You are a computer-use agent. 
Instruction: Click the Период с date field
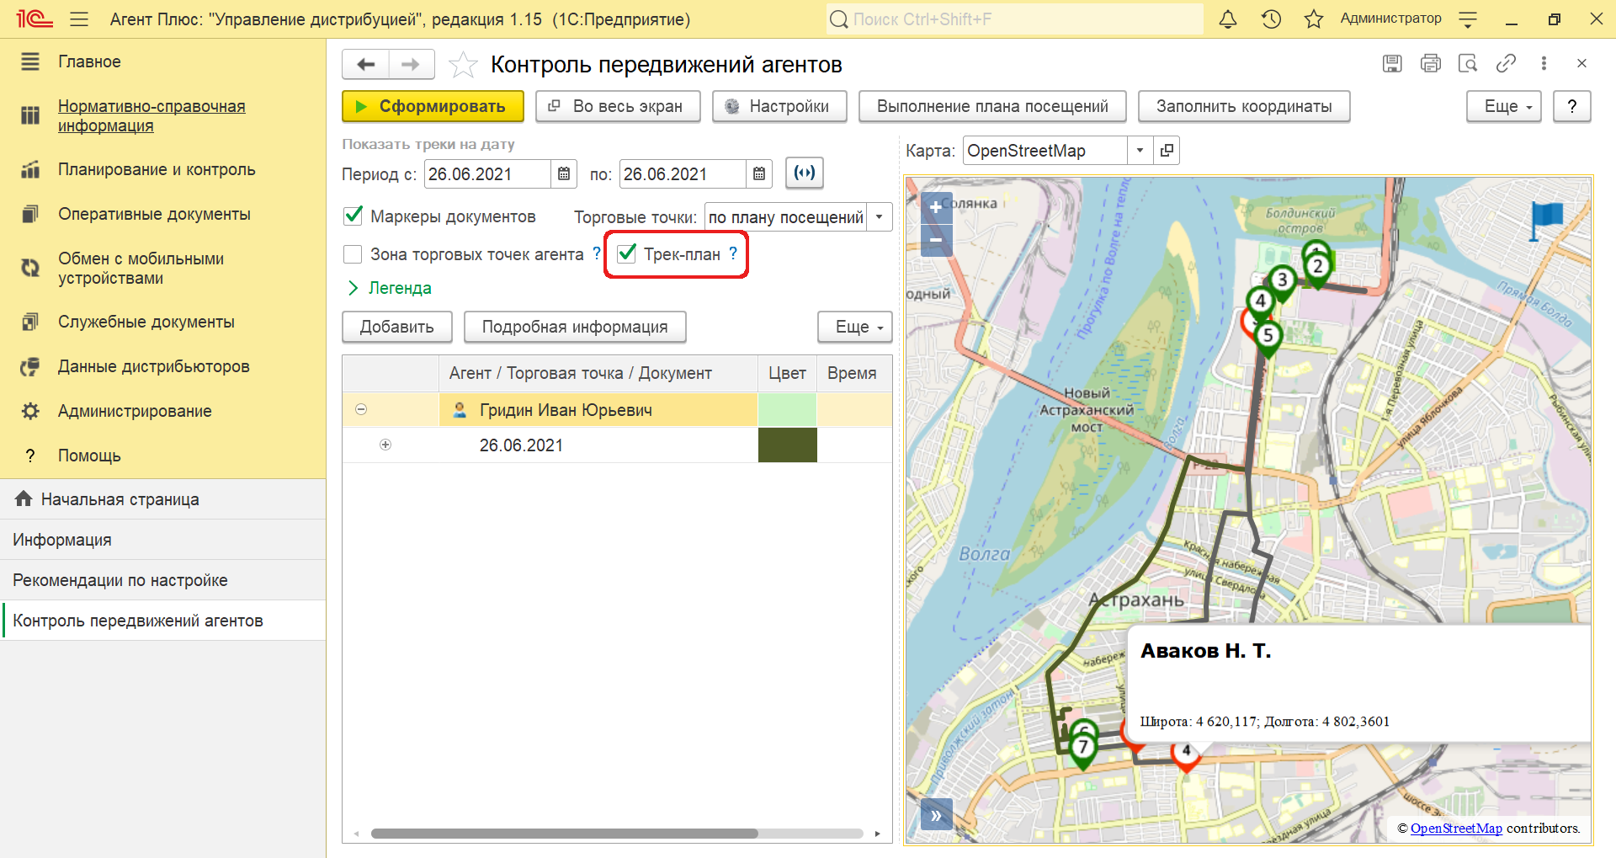[488, 174]
